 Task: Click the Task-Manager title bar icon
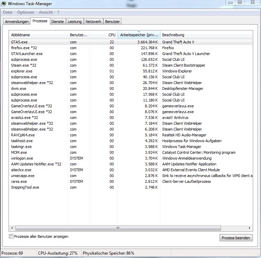[x=4, y=3]
